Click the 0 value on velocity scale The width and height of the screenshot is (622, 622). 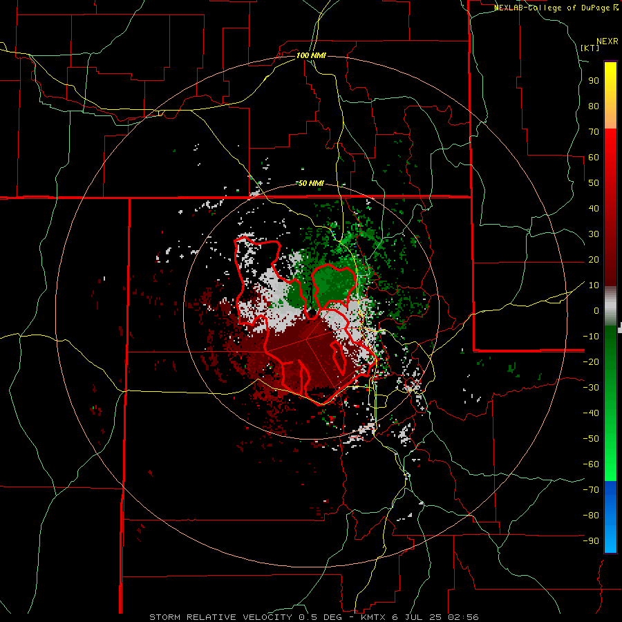pyautogui.click(x=596, y=310)
